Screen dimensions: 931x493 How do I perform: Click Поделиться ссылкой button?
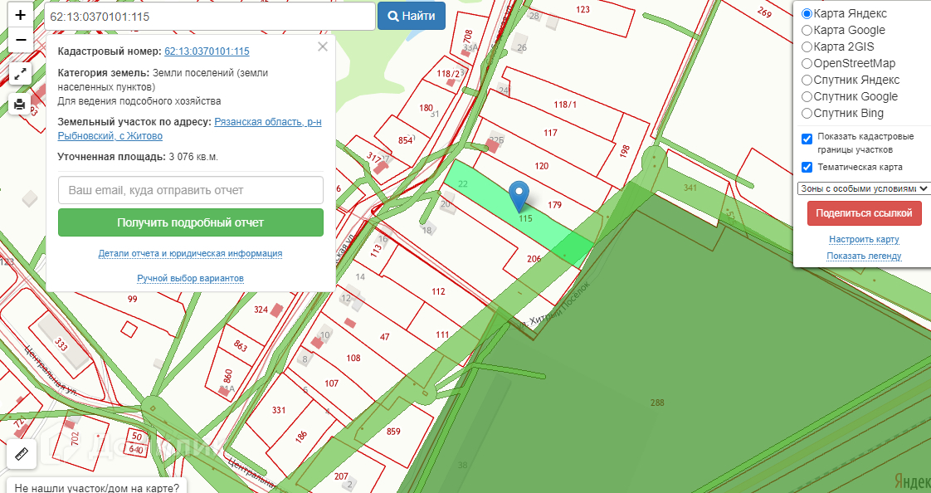click(x=864, y=213)
